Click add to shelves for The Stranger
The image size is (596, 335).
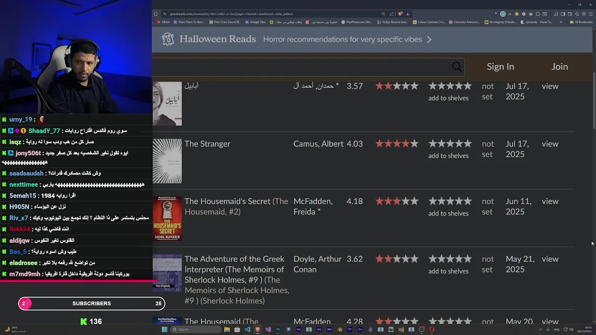pyautogui.click(x=448, y=156)
